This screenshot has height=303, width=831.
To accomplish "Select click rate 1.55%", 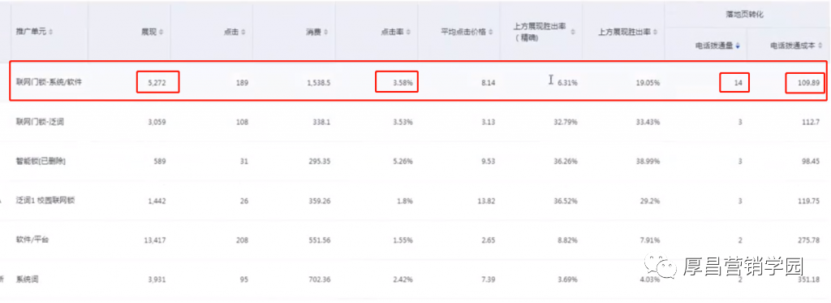I will (x=402, y=240).
